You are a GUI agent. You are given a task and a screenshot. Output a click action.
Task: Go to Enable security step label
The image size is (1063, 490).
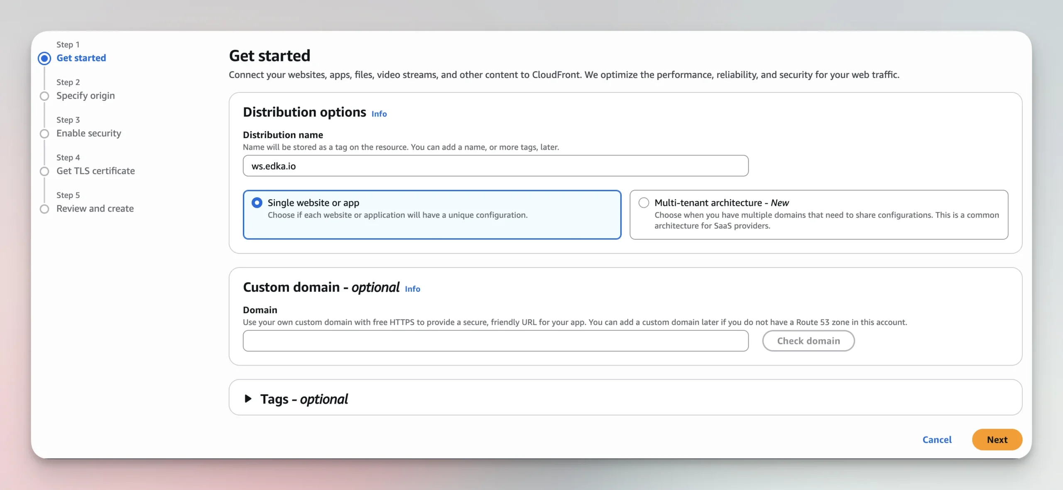[89, 133]
